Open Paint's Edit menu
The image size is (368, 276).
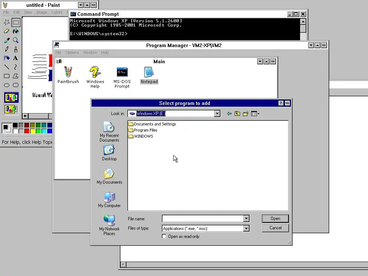tap(17, 12)
